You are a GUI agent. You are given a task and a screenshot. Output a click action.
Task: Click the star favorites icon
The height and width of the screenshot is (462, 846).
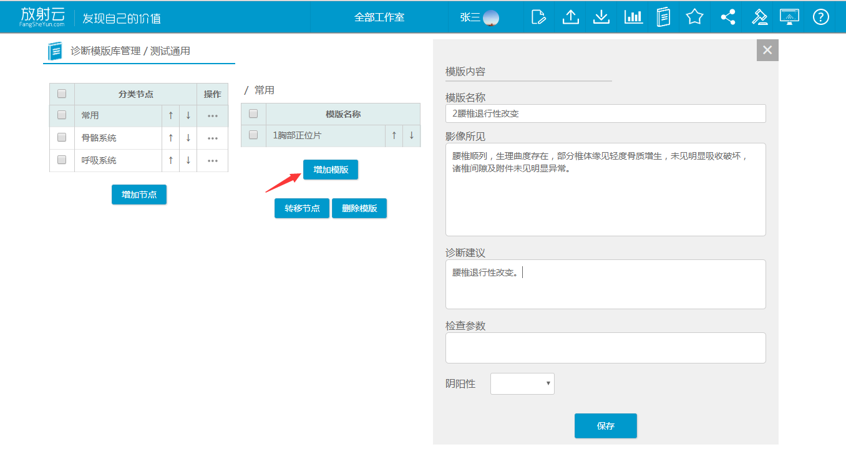[694, 17]
